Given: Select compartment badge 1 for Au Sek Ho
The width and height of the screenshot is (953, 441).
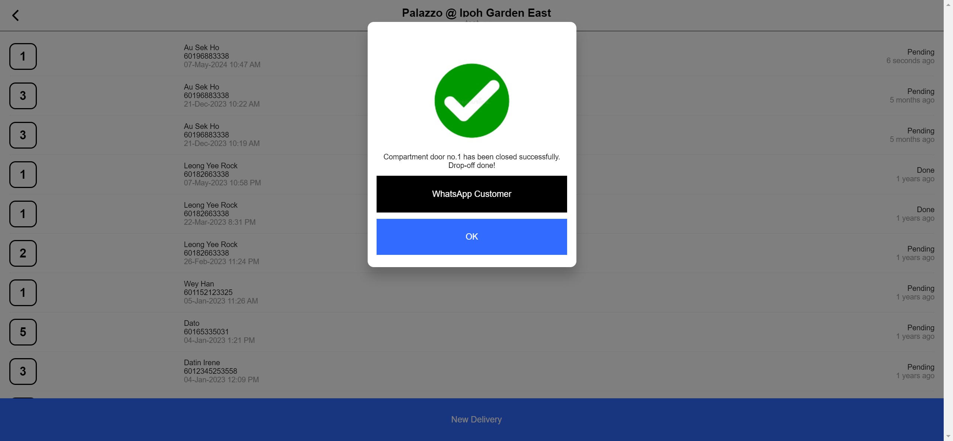Looking at the screenshot, I should point(23,56).
